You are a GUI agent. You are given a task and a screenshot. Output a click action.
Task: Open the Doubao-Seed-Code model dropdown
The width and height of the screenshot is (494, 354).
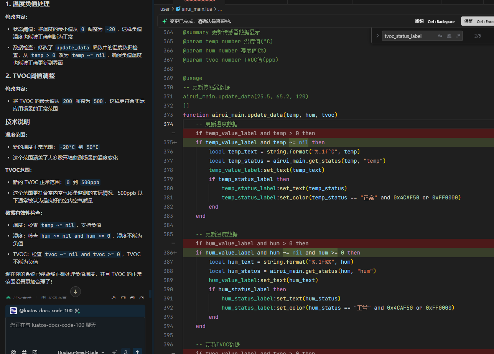tap(81, 352)
